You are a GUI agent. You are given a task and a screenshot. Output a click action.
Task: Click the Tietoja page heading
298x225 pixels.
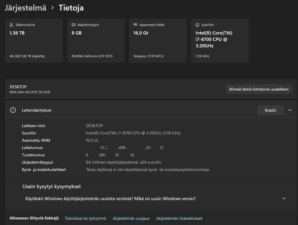71,8
